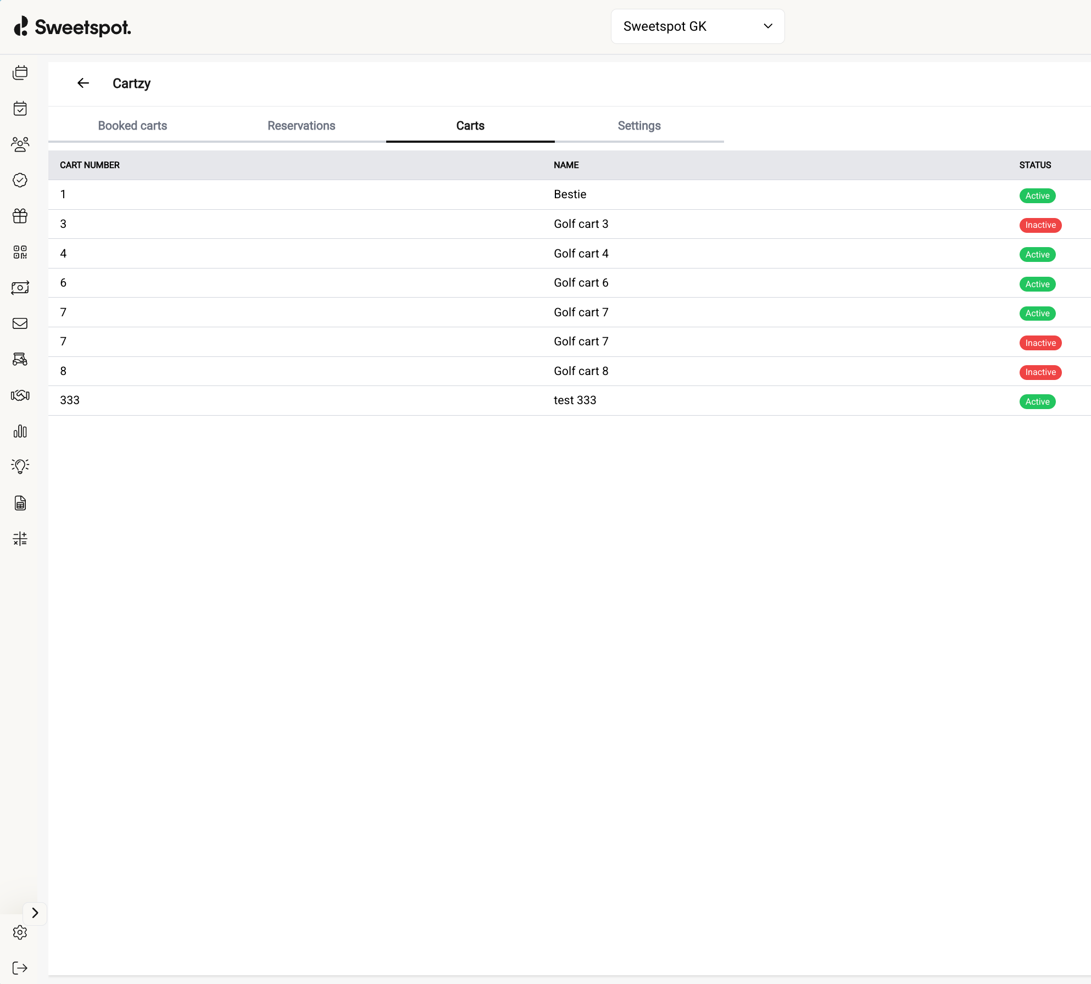Open the settings gear in sidebar
This screenshot has width=1091, height=984.
click(20, 932)
